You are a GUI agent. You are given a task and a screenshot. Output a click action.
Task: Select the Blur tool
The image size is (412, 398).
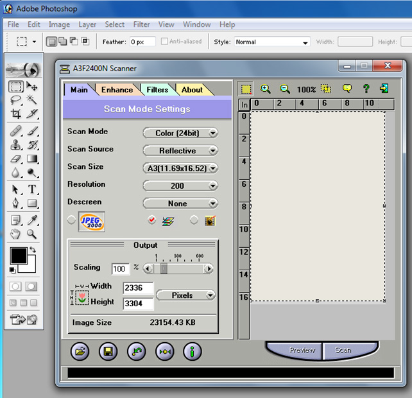coord(15,173)
